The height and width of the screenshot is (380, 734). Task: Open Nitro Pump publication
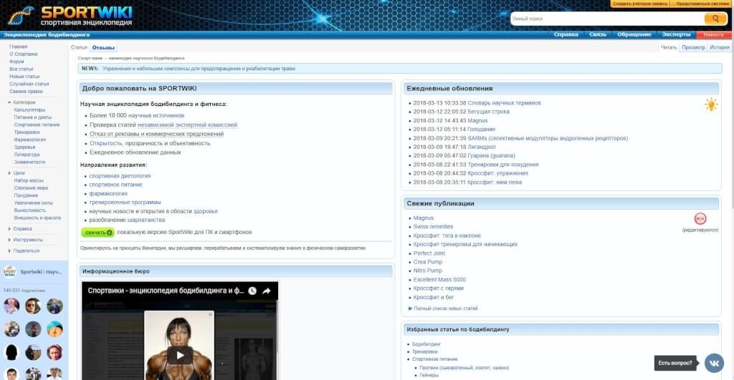427,271
